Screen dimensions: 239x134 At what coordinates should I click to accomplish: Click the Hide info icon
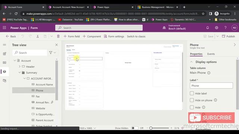(x=204, y=107)
